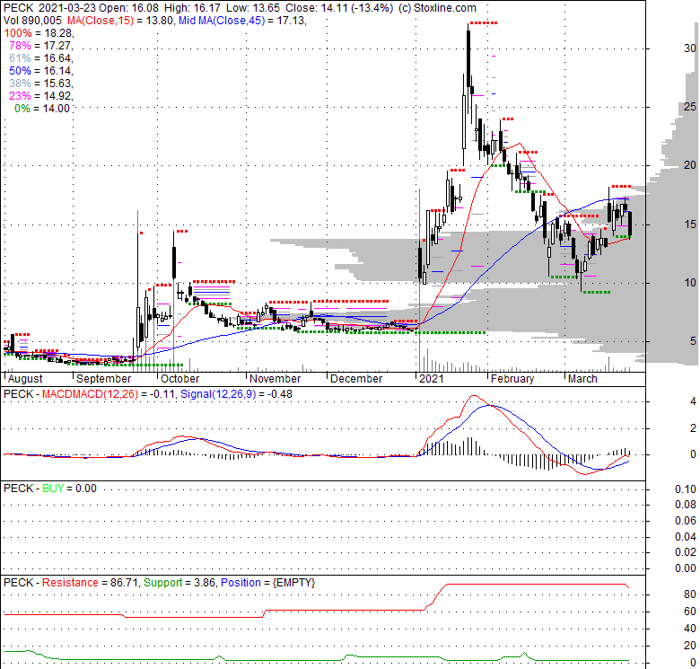Click the February axis label
Viewport: 700px width, 669px height.
click(512, 379)
